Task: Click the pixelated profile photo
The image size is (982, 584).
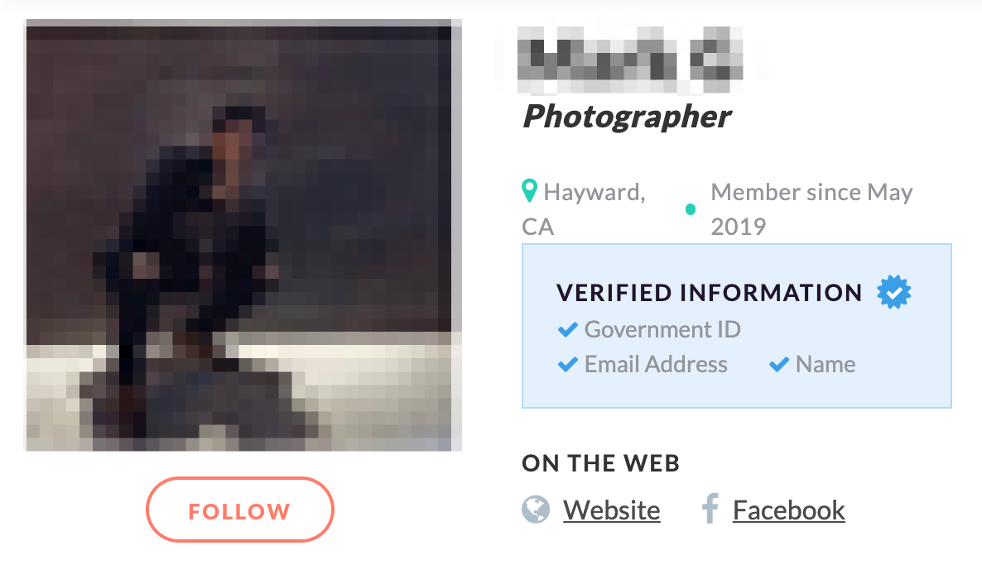Action: (x=243, y=235)
